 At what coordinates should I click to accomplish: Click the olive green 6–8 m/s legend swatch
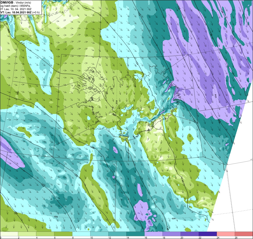click(x=63, y=234)
